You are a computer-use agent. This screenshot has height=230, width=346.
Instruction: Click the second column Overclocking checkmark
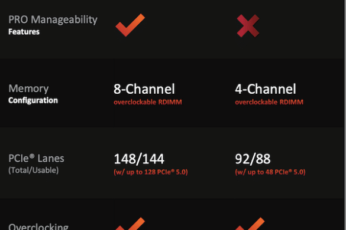[250, 224]
